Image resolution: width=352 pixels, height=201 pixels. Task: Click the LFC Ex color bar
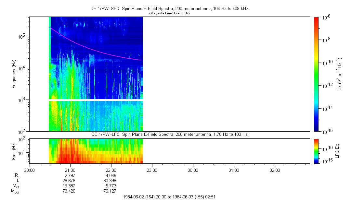pos(316,151)
